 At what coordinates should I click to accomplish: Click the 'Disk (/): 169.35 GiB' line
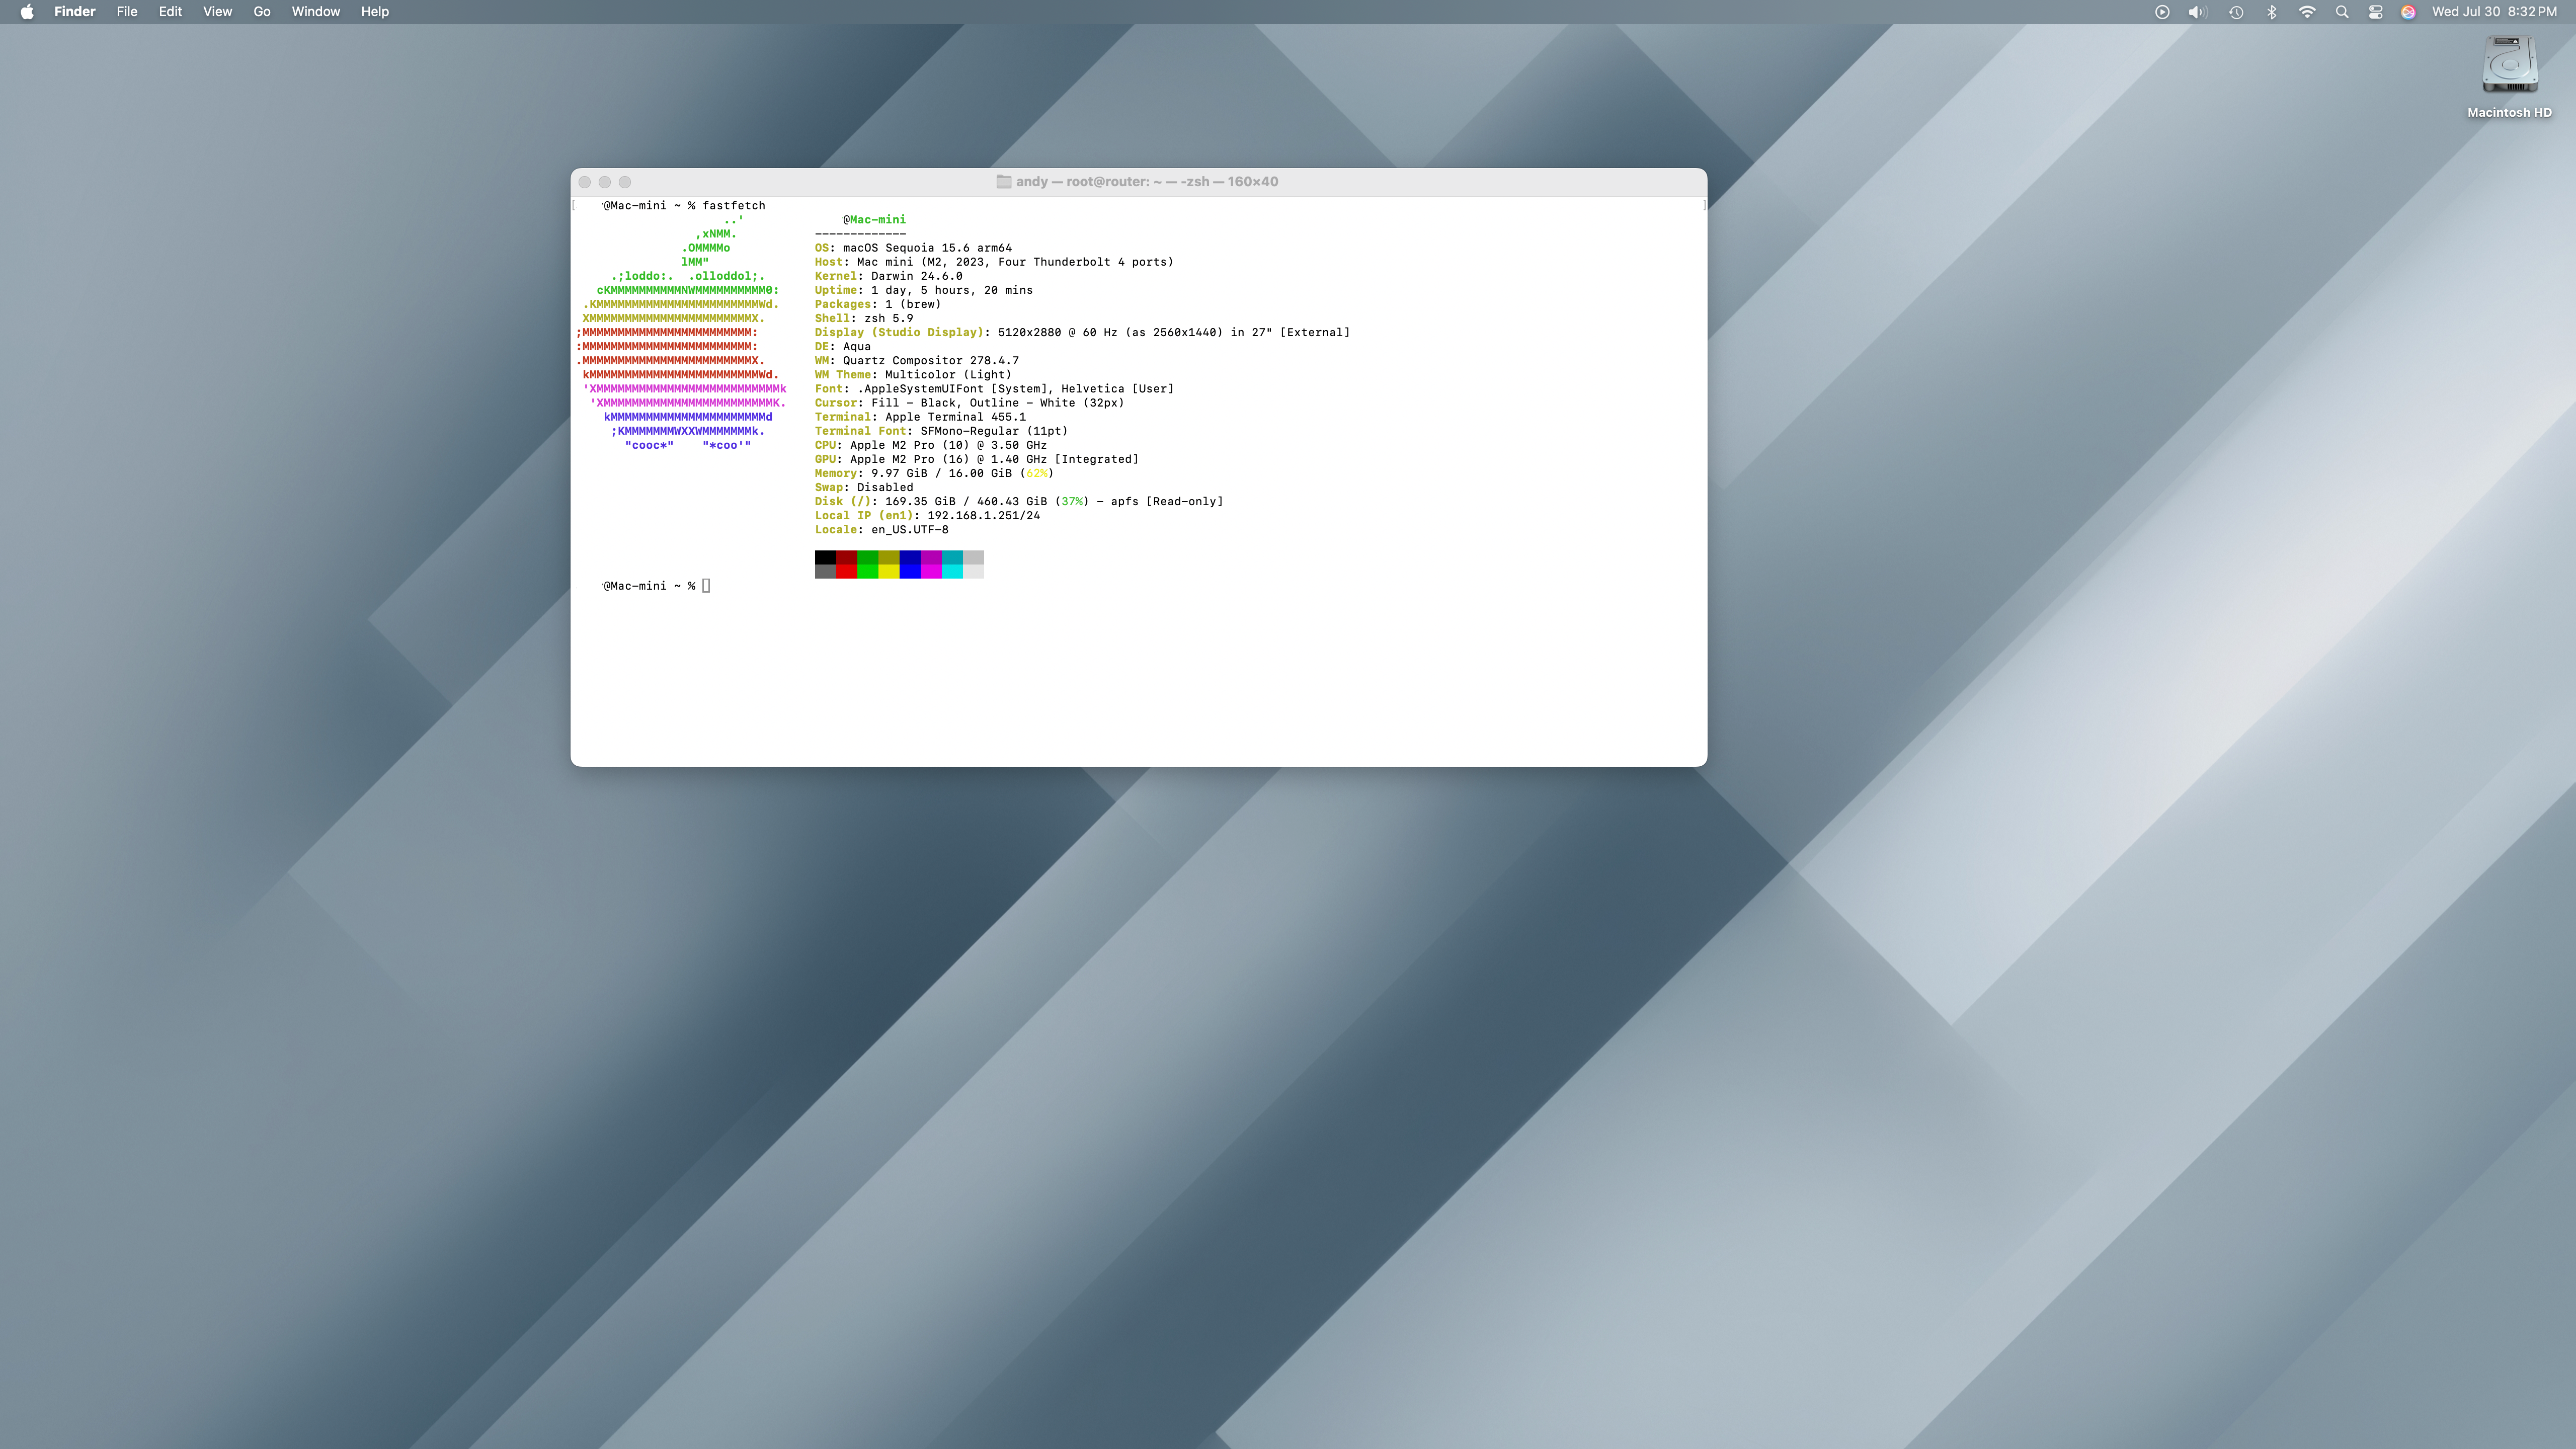point(1018,501)
